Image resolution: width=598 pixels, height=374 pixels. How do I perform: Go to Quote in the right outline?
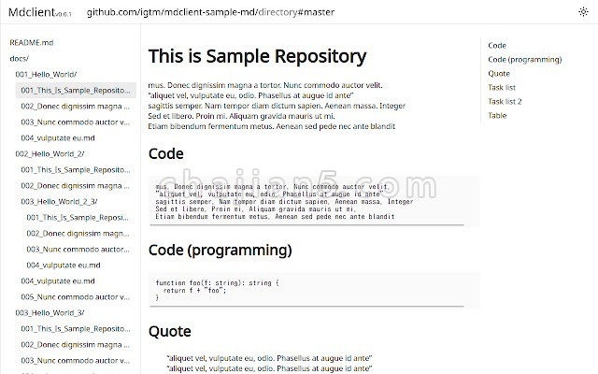coord(499,73)
